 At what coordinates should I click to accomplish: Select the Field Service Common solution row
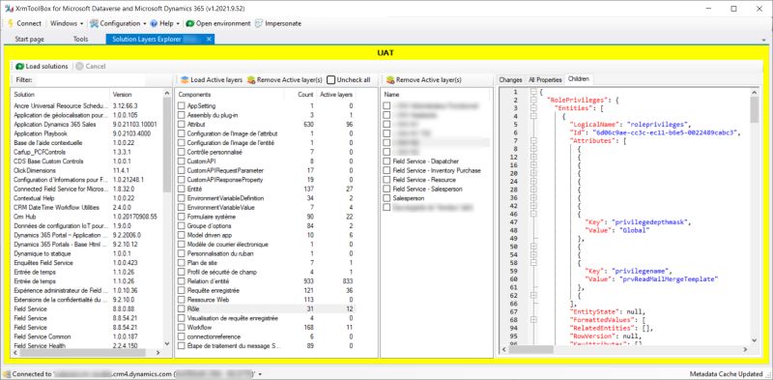(86, 336)
